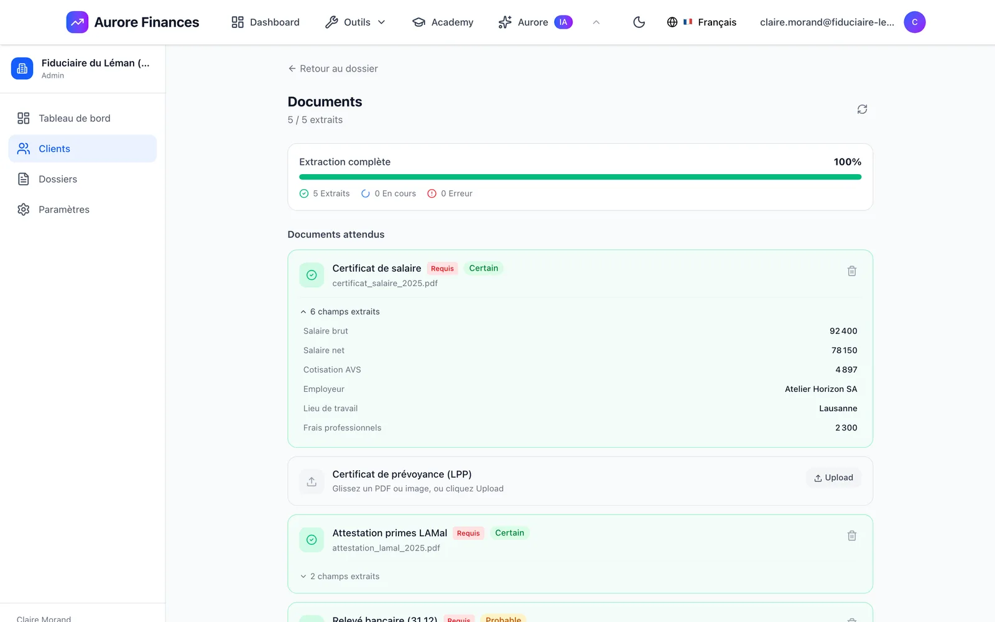Viewport: 995px width, 622px height.
Task: Delete the Certificat de salaire document
Action: (852, 271)
